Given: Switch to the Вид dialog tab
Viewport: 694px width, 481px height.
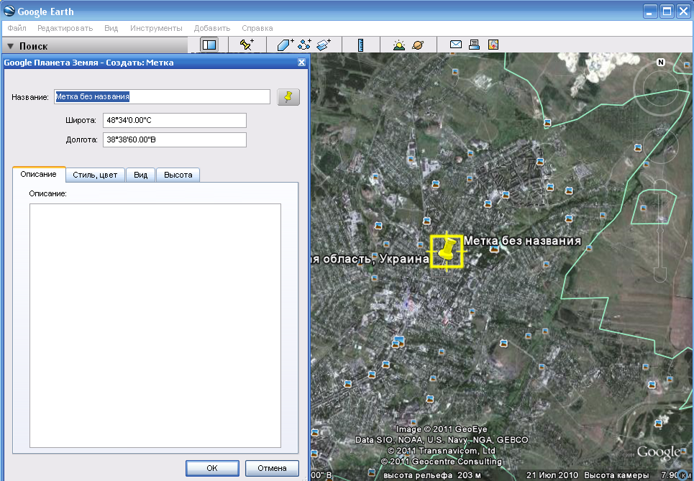Looking at the screenshot, I should pyautogui.click(x=140, y=175).
